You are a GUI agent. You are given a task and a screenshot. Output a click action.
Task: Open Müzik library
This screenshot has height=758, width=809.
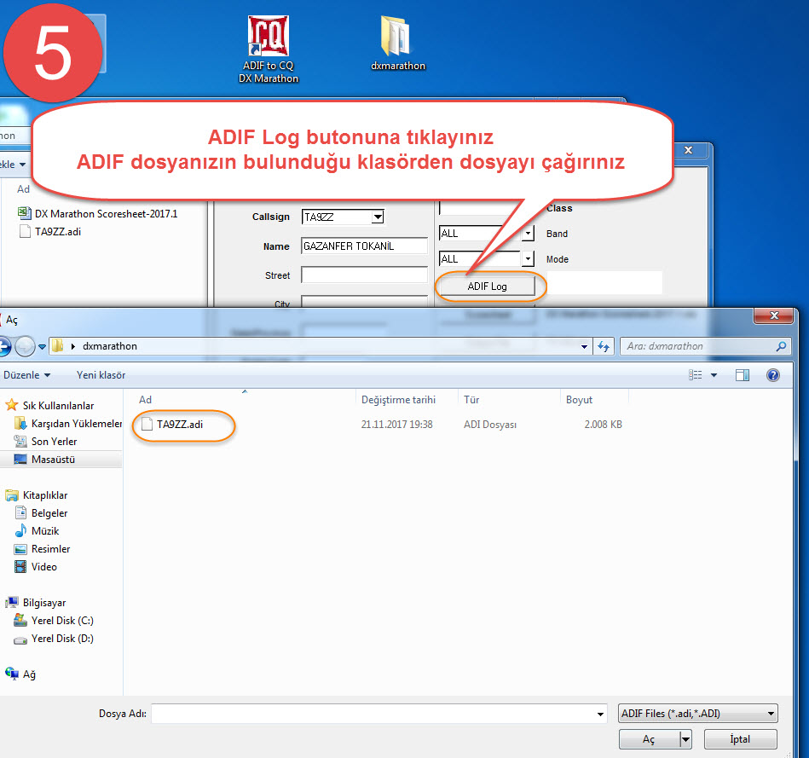(38, 531)
